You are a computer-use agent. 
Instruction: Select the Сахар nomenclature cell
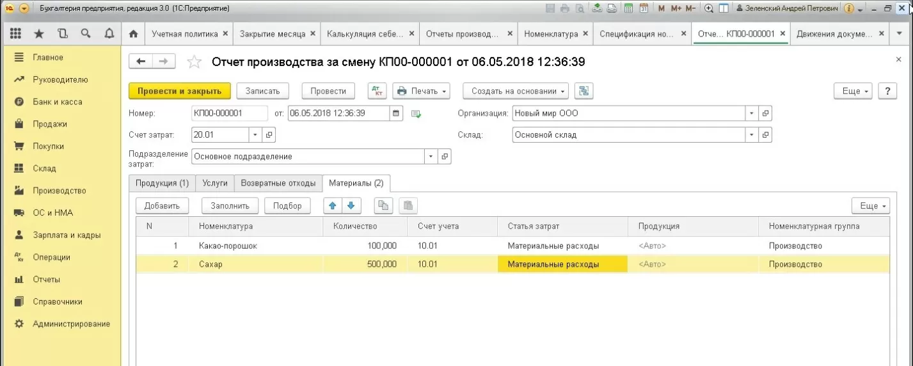[256, 264]
